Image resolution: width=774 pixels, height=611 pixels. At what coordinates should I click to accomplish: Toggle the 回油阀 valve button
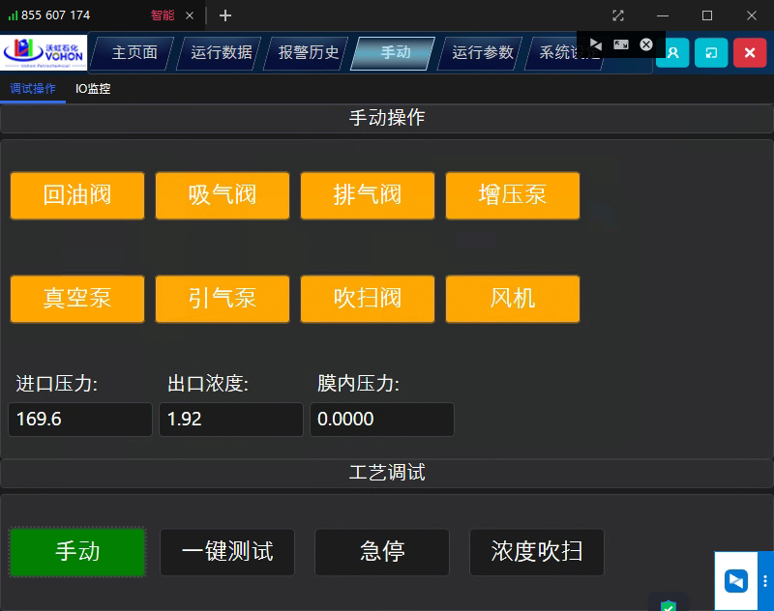tap(77, 195)
